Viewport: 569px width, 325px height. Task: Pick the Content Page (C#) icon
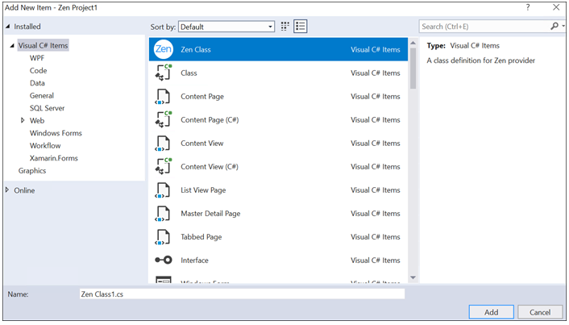(x=164, y=119)
